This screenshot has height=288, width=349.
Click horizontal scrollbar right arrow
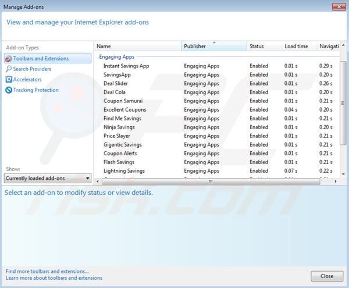[336, 182]
